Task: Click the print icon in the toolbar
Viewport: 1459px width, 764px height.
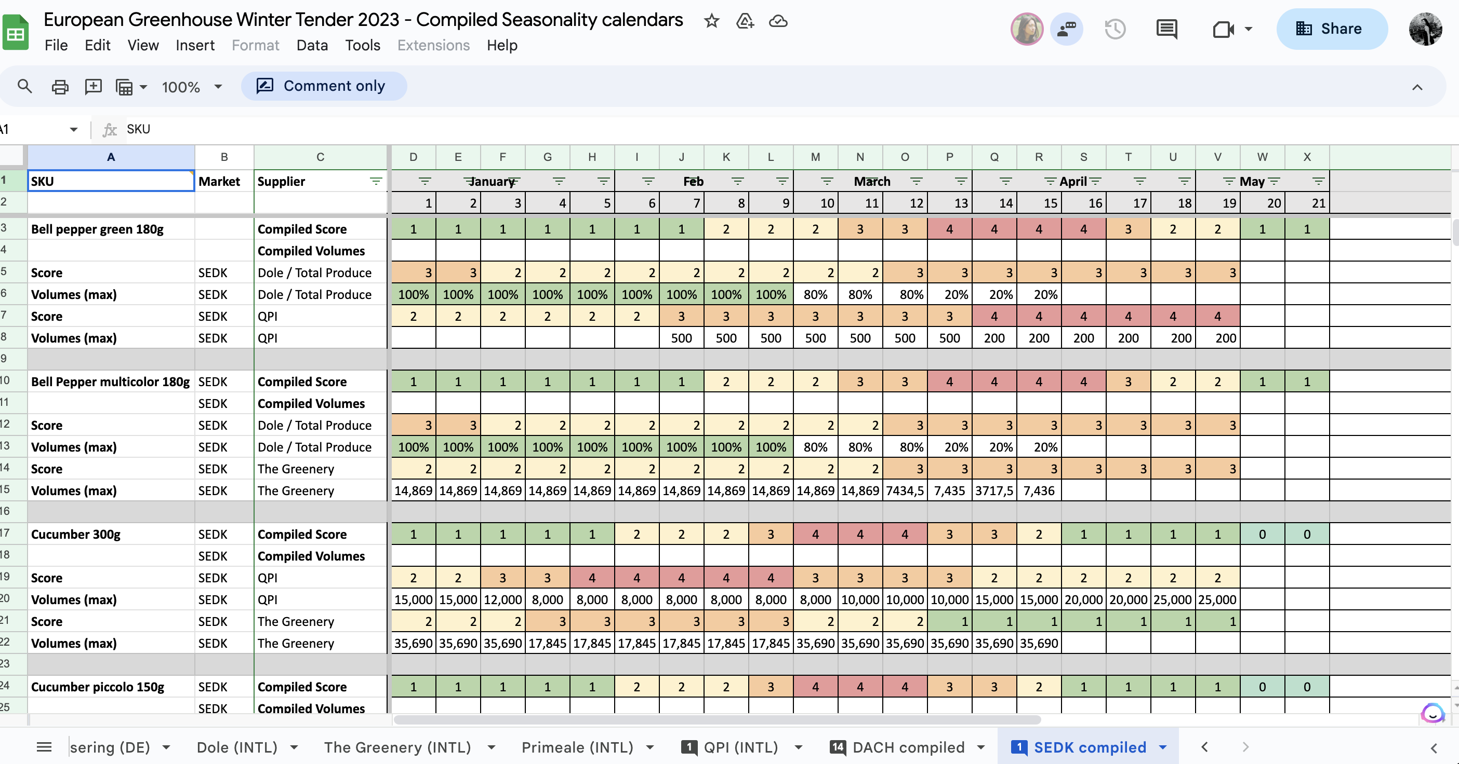Action: 59,87
